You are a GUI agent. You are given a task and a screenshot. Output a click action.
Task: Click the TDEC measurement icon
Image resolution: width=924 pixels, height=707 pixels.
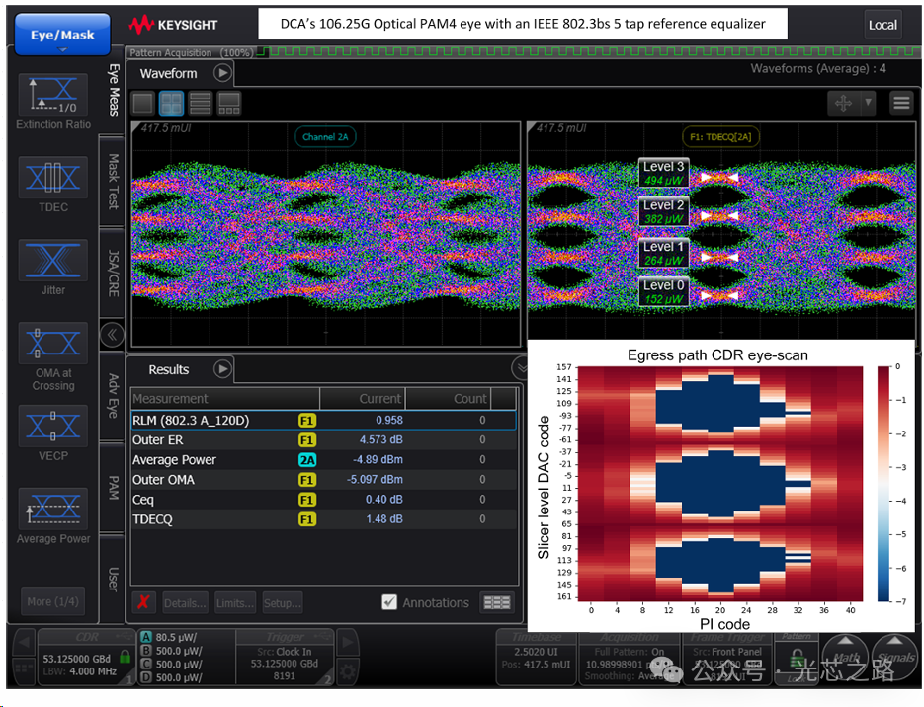(52, 178)
